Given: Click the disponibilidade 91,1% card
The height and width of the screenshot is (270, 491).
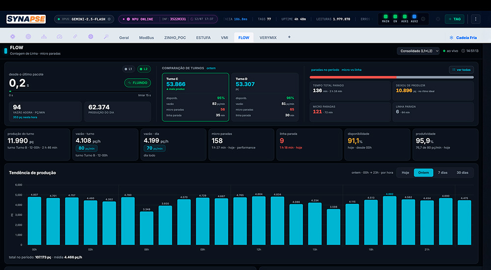Looking at the screenshot, I should coord(377,144).
